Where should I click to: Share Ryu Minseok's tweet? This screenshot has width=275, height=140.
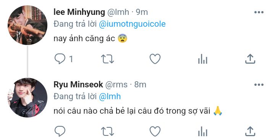point(250,131)
